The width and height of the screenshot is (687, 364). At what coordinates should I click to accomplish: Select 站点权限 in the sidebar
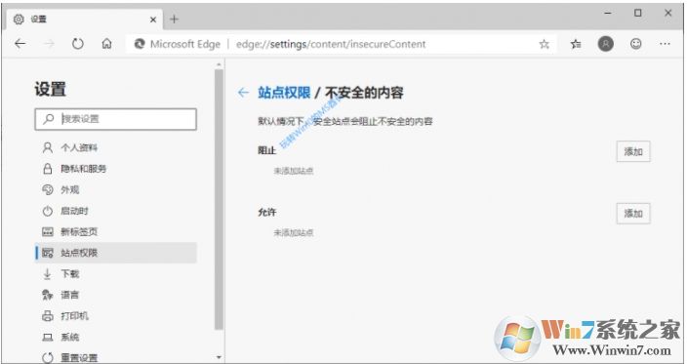tap(116, 253)
